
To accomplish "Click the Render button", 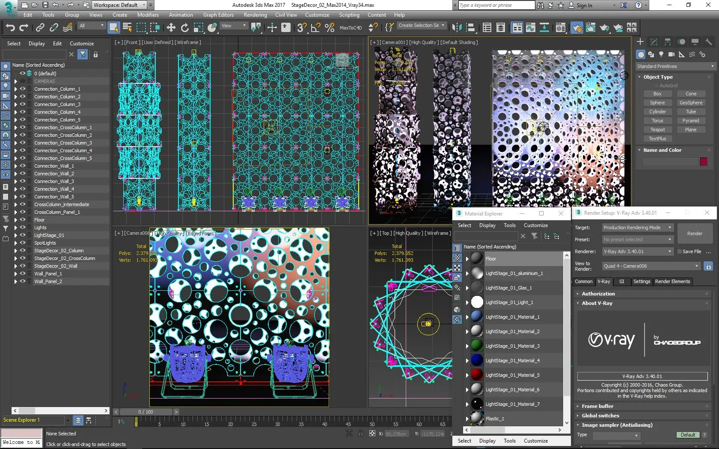I will click(x=694, y=233).
